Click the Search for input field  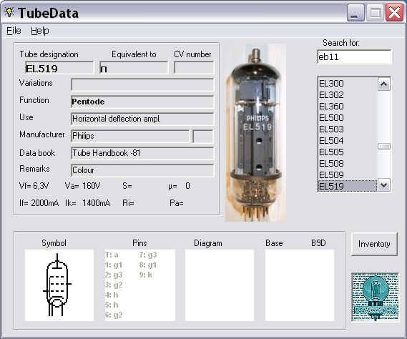tap(354, 56)
